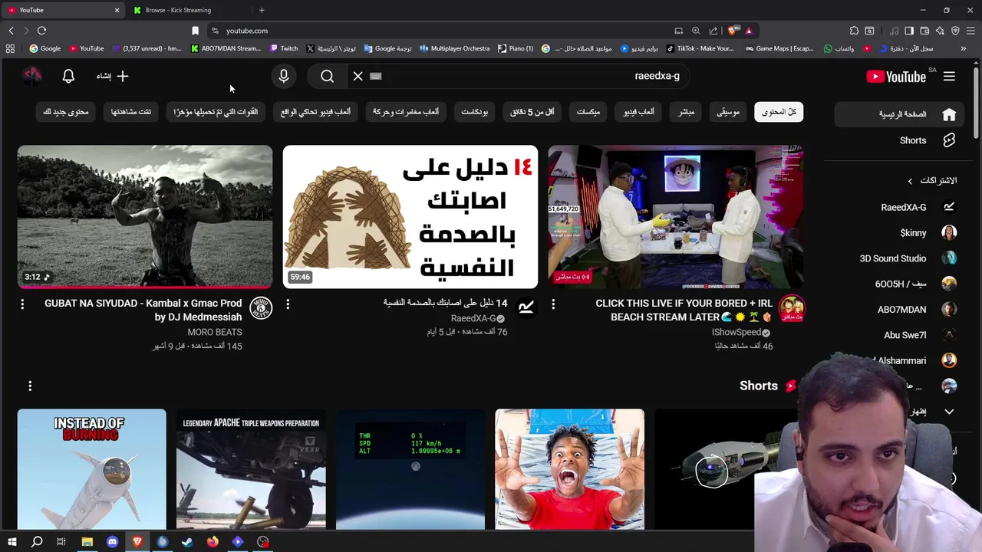Show hidden bookmarks overflow chevron
The image size is (982, 552).
click(x=963, y=48)
